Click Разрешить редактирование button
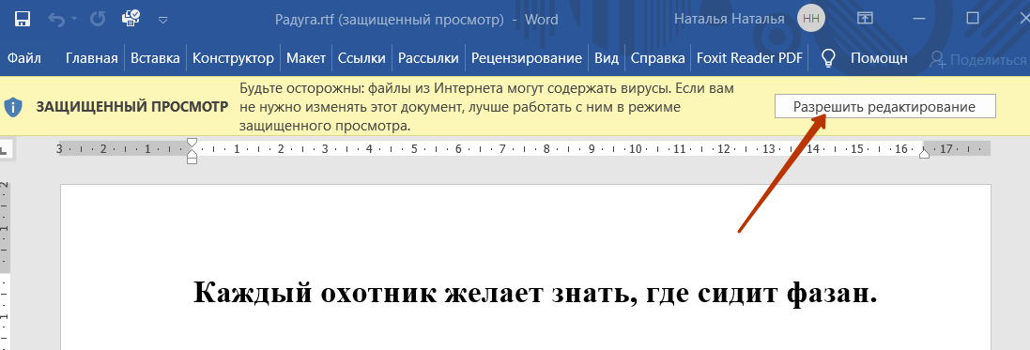 884,106
